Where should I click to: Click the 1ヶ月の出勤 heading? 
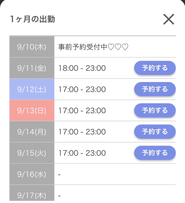(x=33, y=19)
